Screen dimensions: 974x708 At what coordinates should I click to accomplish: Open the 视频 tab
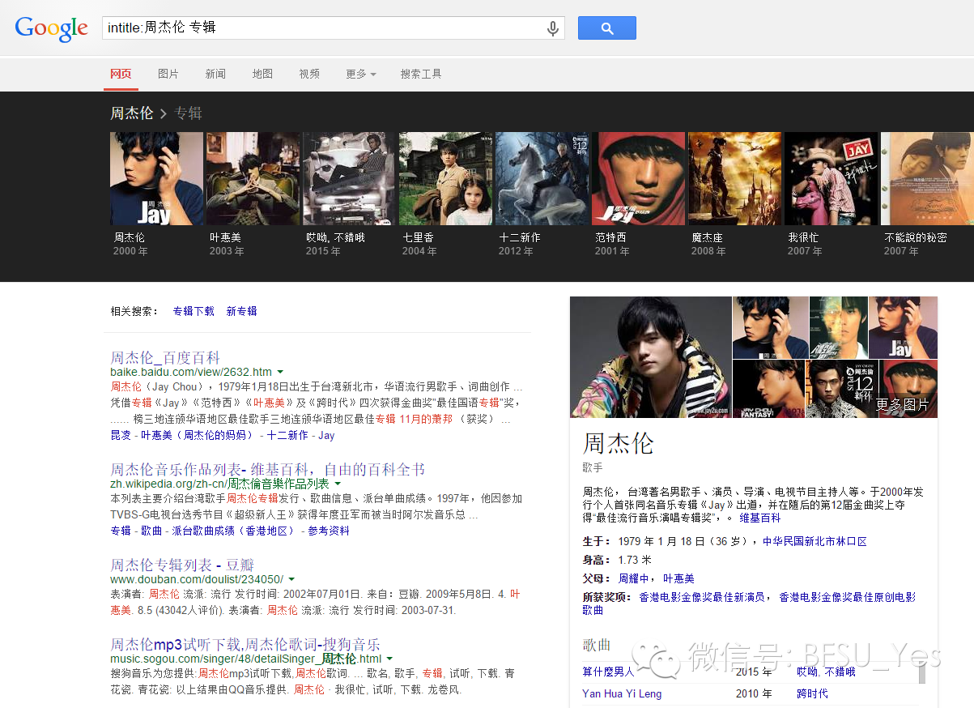pyautogui.click(x=309, y=74)
